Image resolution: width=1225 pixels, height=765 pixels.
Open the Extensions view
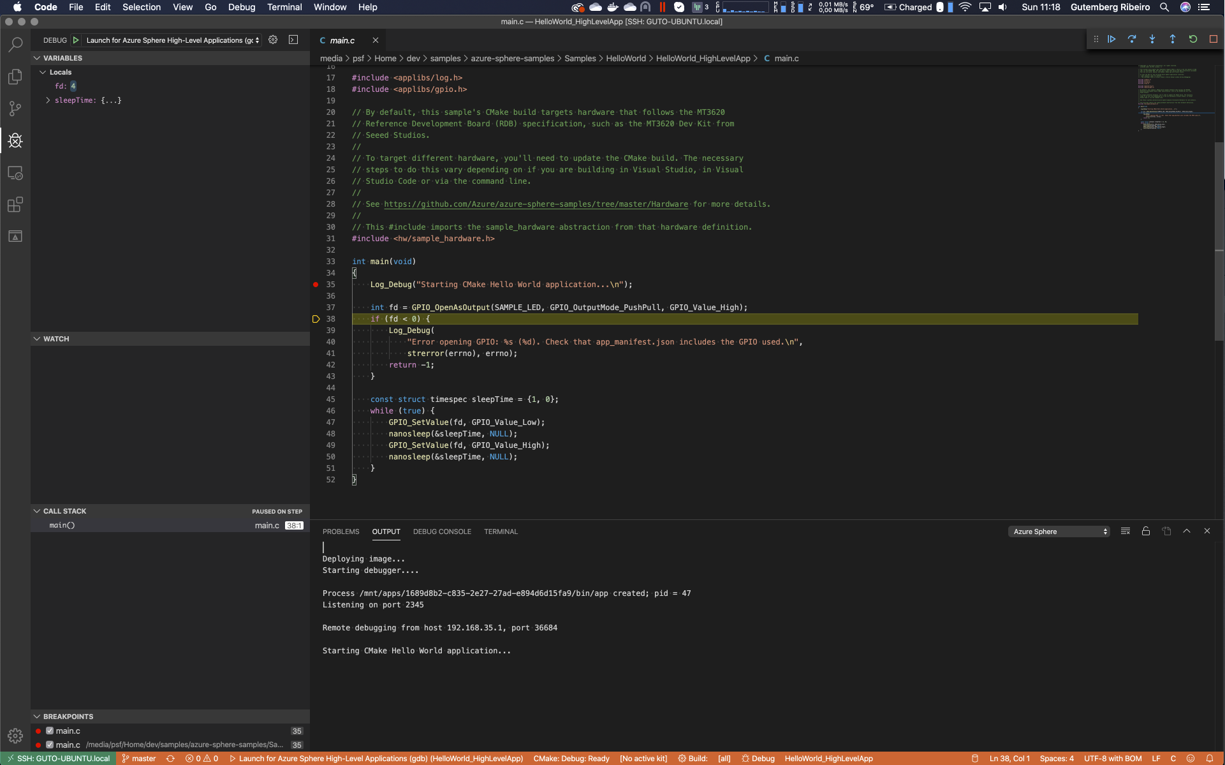(x=15, y=204)
